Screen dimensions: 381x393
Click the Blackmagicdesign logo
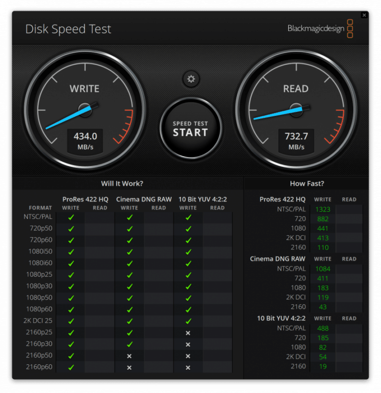pyautogui.click(x=320, y=29)
